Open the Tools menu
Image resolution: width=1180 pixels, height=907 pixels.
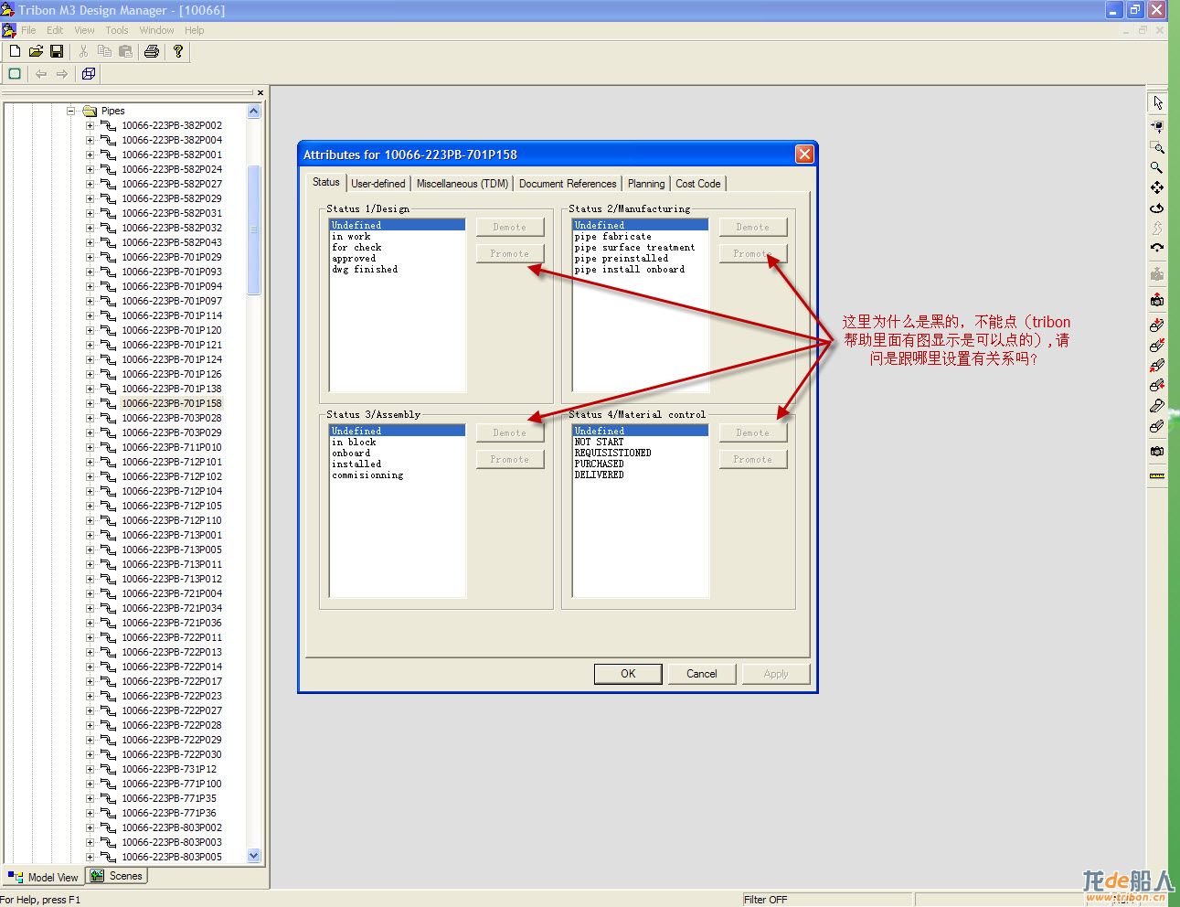pyautogui.click(x=117, y=30)
